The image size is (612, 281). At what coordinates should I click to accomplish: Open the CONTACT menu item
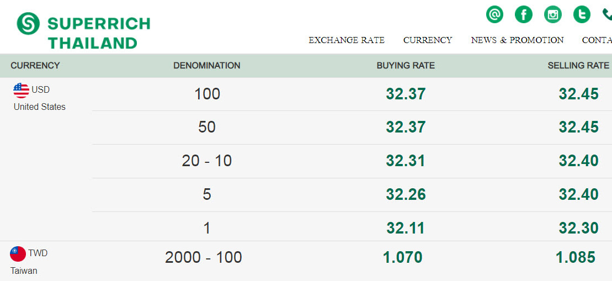[597, 40]
